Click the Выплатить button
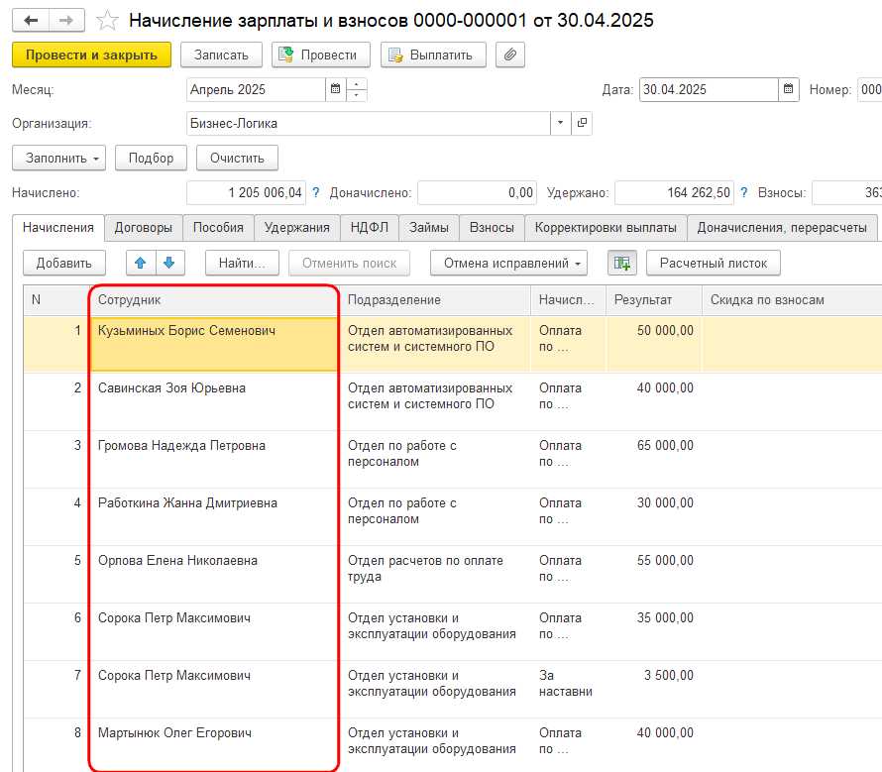 433,55
